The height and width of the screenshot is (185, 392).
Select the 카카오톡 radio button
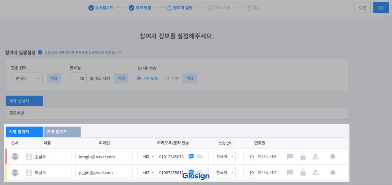click(x=139, y=79)
